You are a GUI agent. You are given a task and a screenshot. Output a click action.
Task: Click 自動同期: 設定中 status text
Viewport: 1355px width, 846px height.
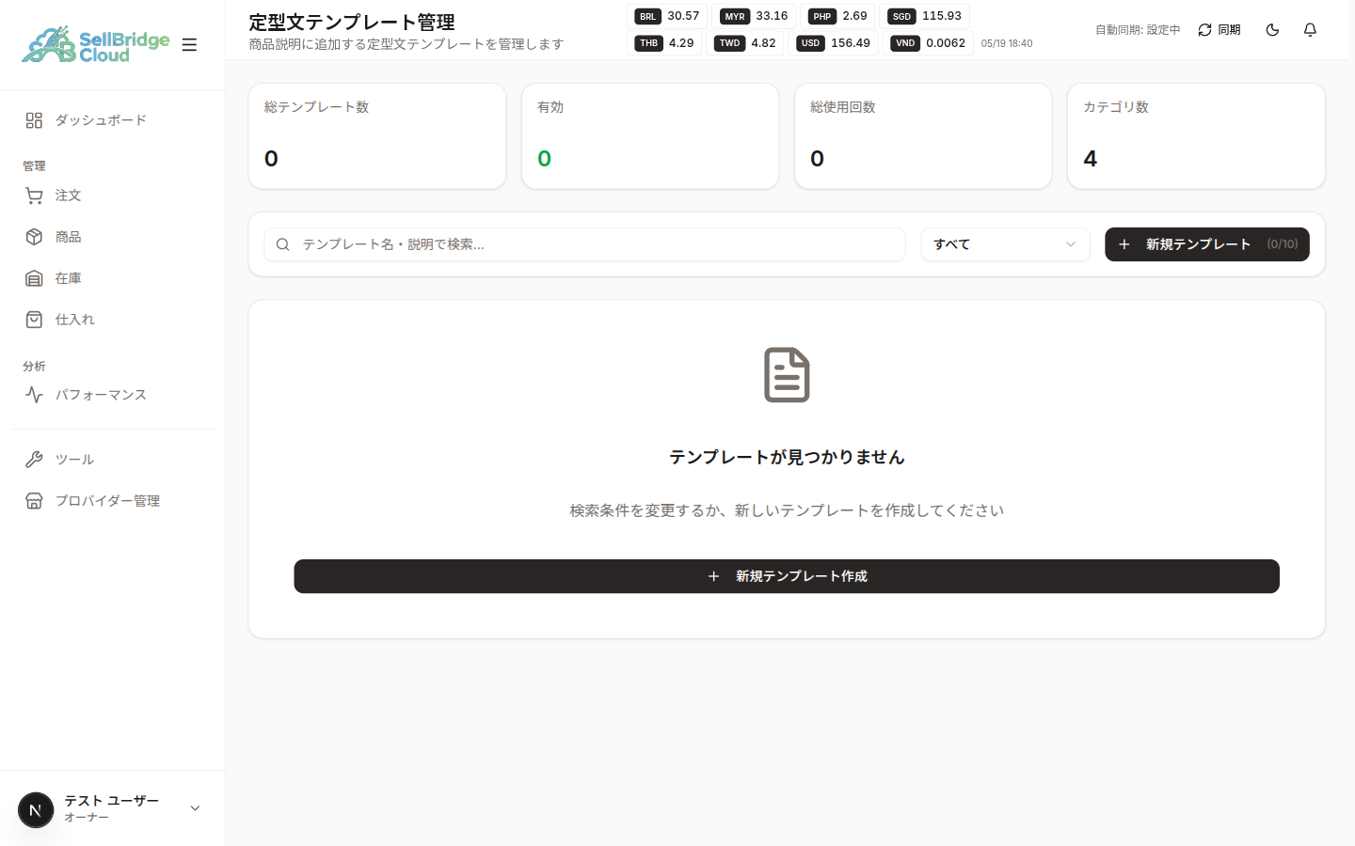coord(1137,30)
